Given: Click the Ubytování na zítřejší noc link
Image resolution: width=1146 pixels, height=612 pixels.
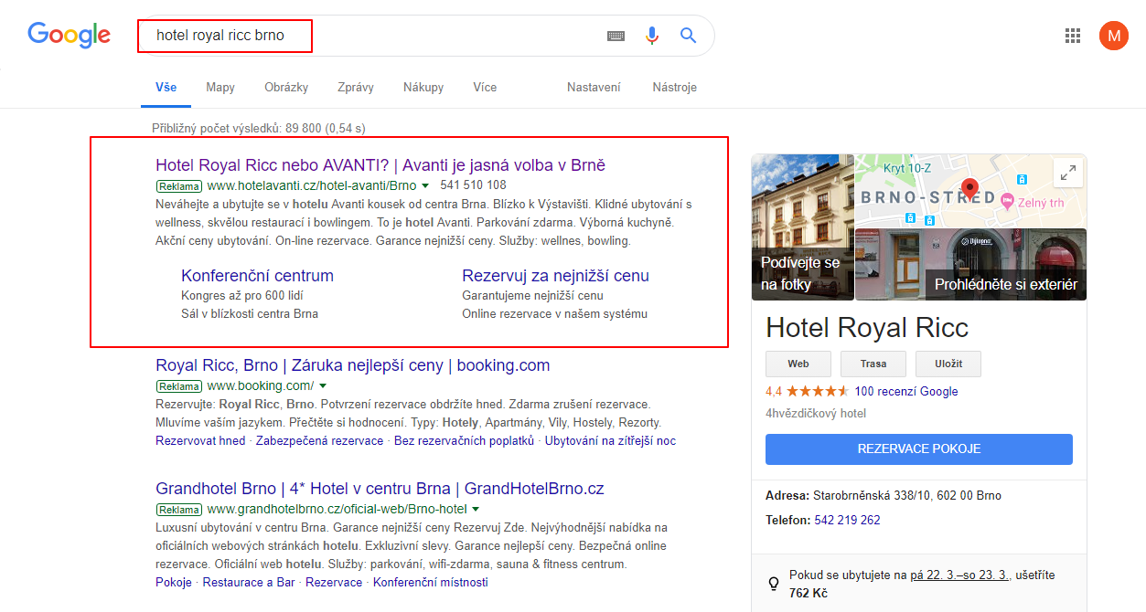Looking at the screenshot, I should pos(611,440).
